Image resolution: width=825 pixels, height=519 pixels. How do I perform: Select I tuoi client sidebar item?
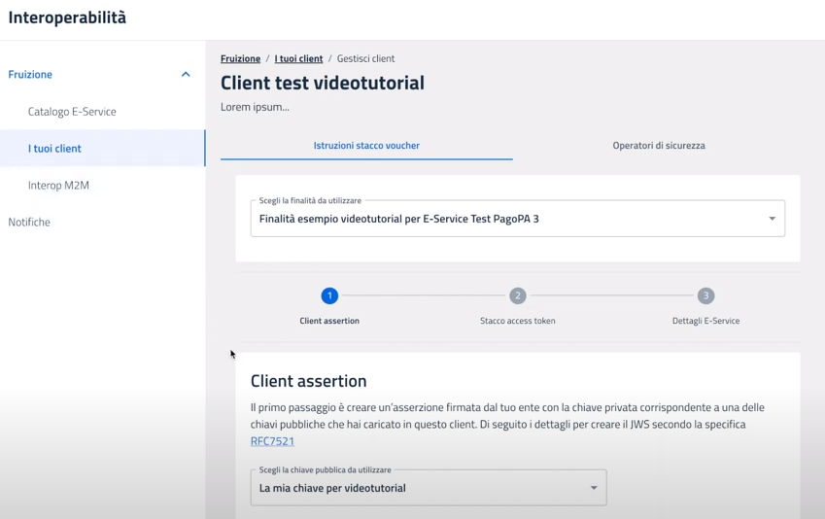coord(54,149)
